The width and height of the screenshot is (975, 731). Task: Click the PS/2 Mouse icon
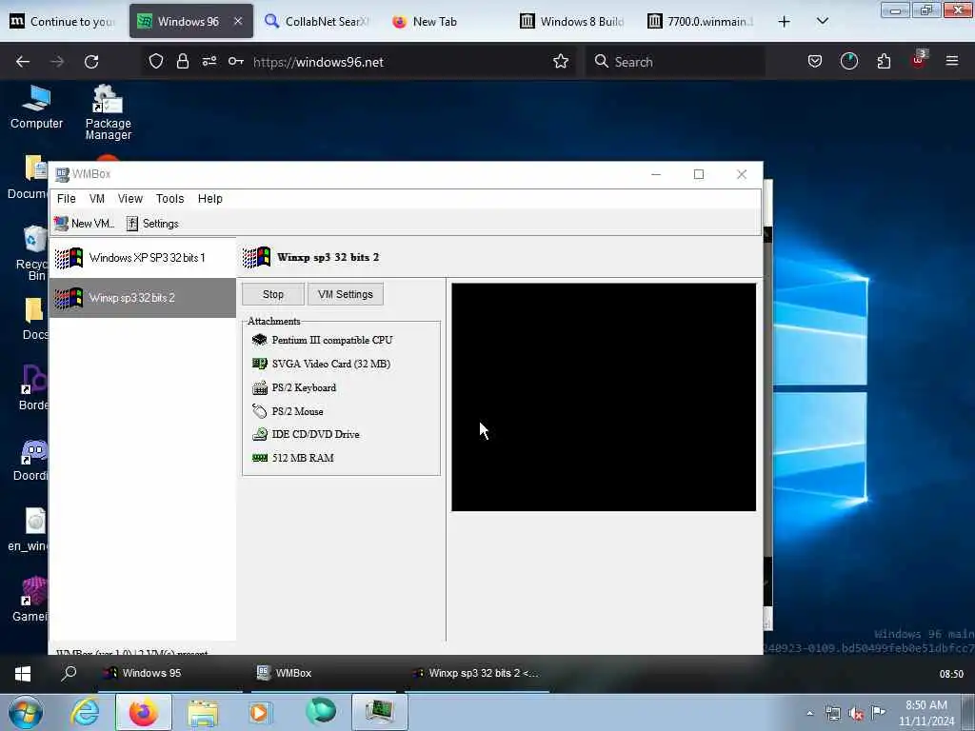[259, 411]
